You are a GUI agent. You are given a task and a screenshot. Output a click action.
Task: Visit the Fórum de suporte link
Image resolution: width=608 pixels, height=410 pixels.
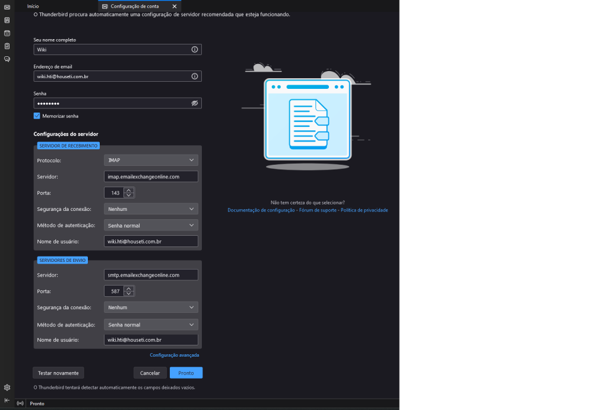(x=318, y=210)
